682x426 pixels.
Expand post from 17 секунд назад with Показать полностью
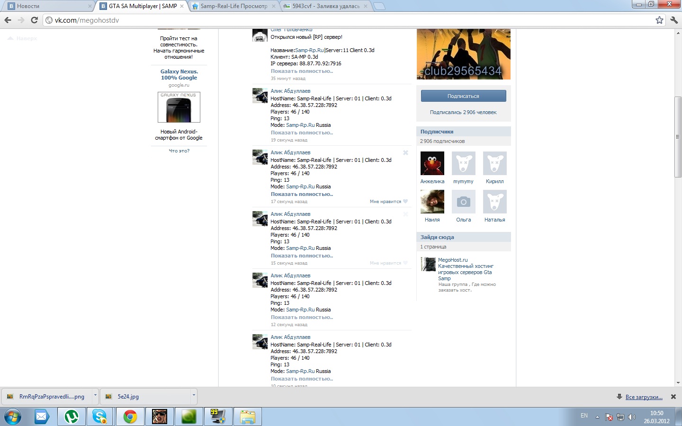pyautogui.click(x=302, y=194)
